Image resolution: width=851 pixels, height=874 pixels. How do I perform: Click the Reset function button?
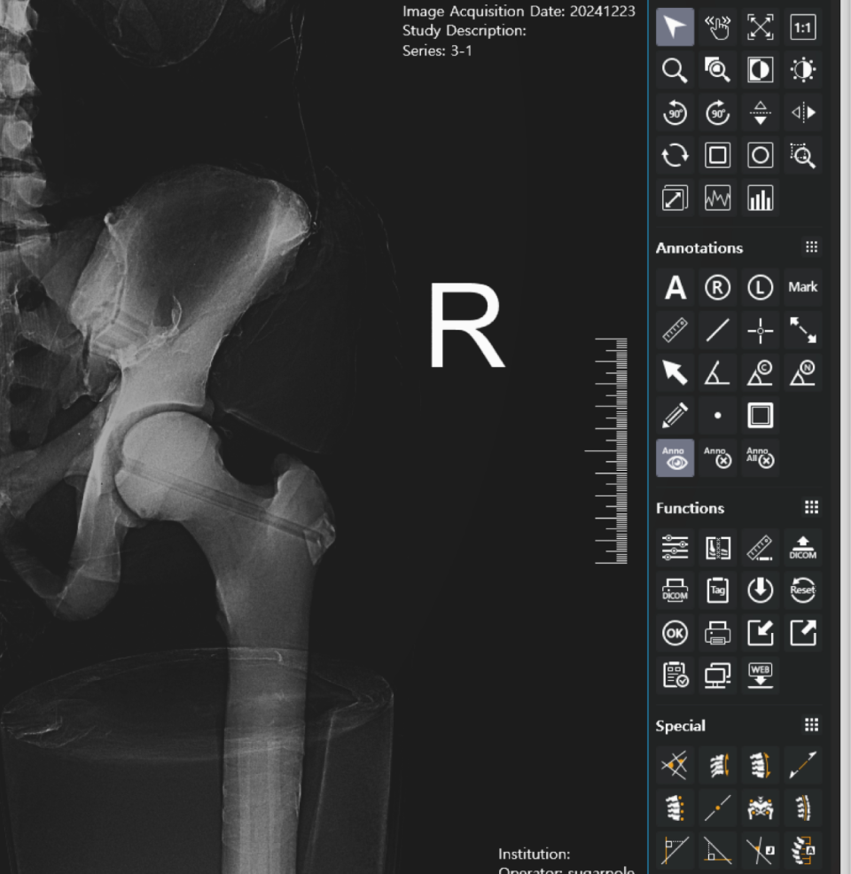click(x=803, y=590)
